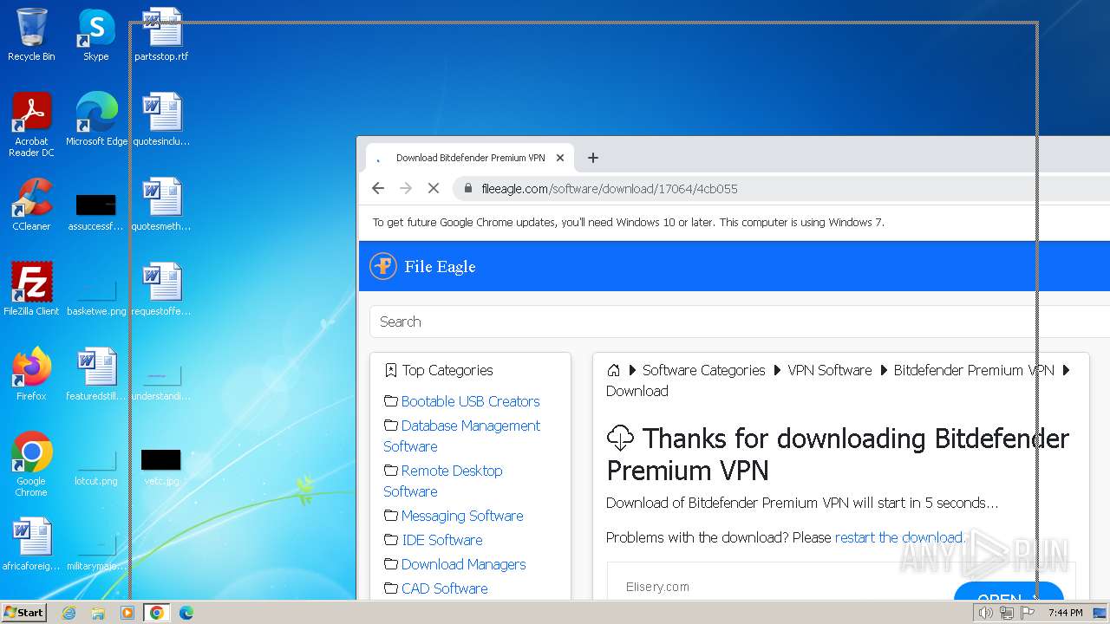Open Microsoft Edge desktop shortcut

coord(96,120)
